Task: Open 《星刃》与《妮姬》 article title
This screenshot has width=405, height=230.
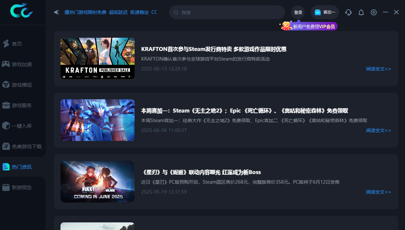Action: point(201,172)
